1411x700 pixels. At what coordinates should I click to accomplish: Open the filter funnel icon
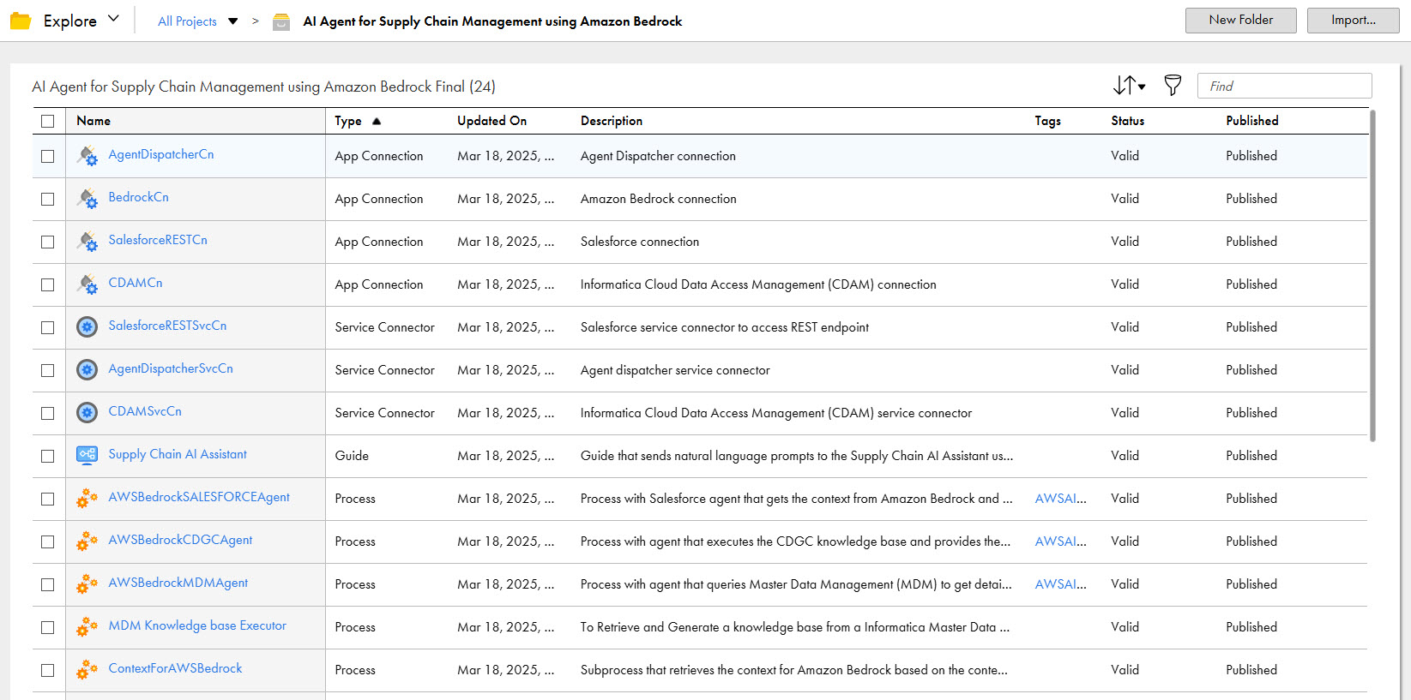pos(1173,85)
